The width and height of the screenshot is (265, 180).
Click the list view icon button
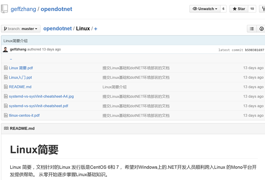coord(252,29)
